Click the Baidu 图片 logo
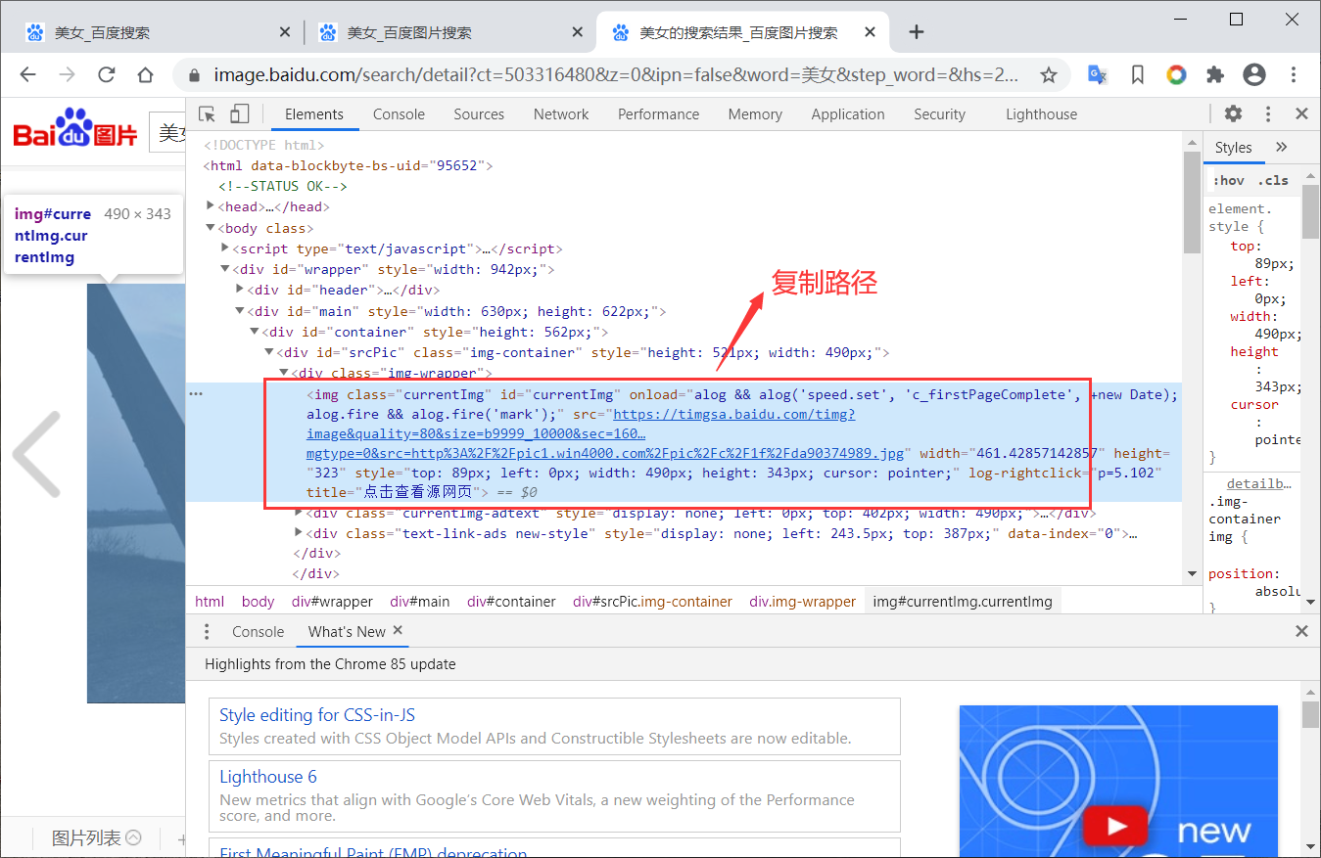The width and height of the screenshot is (1321, 858). [x=75, y=129]
